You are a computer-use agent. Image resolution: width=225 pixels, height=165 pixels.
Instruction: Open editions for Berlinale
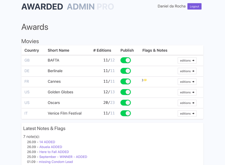187,71
